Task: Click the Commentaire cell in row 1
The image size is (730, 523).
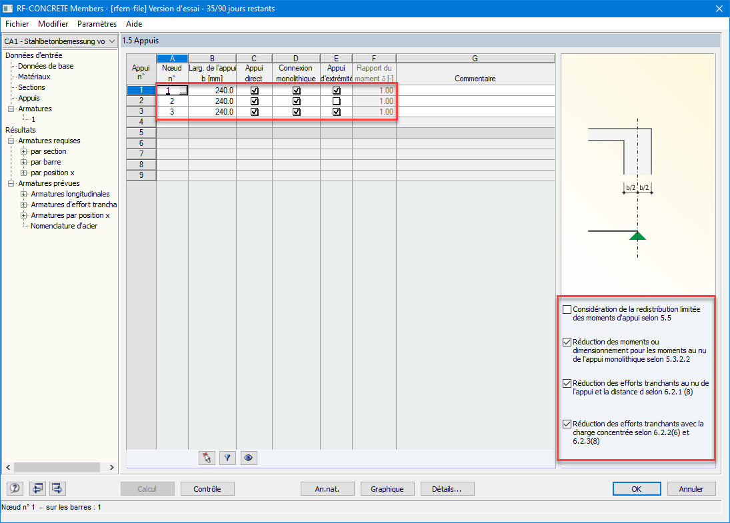Action: point(475,90)
